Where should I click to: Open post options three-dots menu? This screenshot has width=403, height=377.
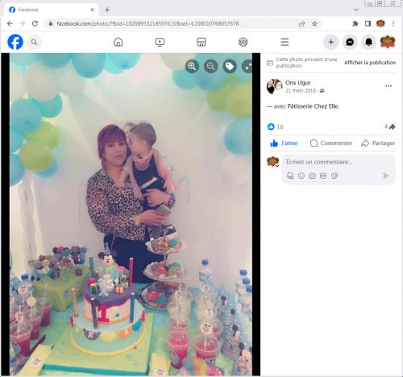(x=388, y=86)
